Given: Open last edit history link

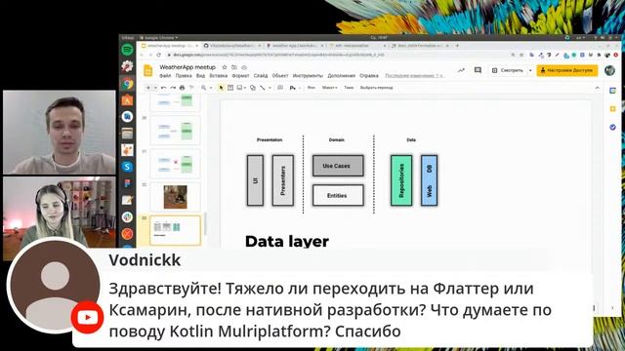Looking at the screenshot, I should coord(414,76).
